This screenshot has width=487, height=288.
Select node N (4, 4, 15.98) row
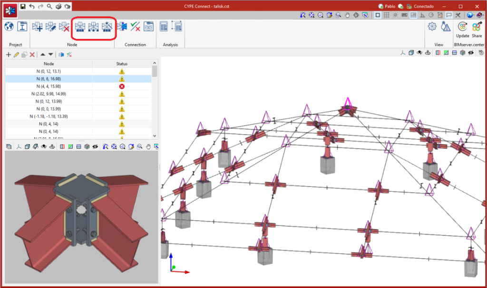49,86
